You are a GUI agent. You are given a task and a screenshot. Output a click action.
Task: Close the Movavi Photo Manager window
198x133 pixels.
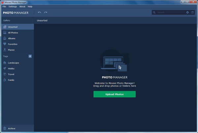coord(193,2)
